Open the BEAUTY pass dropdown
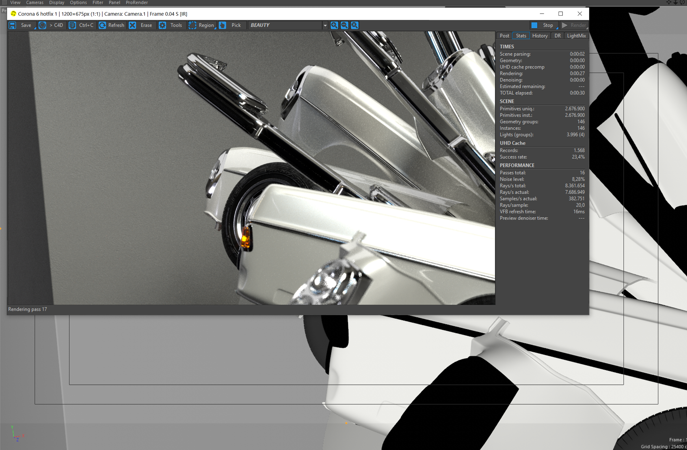This screenshot has height=450, width=687. click(x=325, y=25)
